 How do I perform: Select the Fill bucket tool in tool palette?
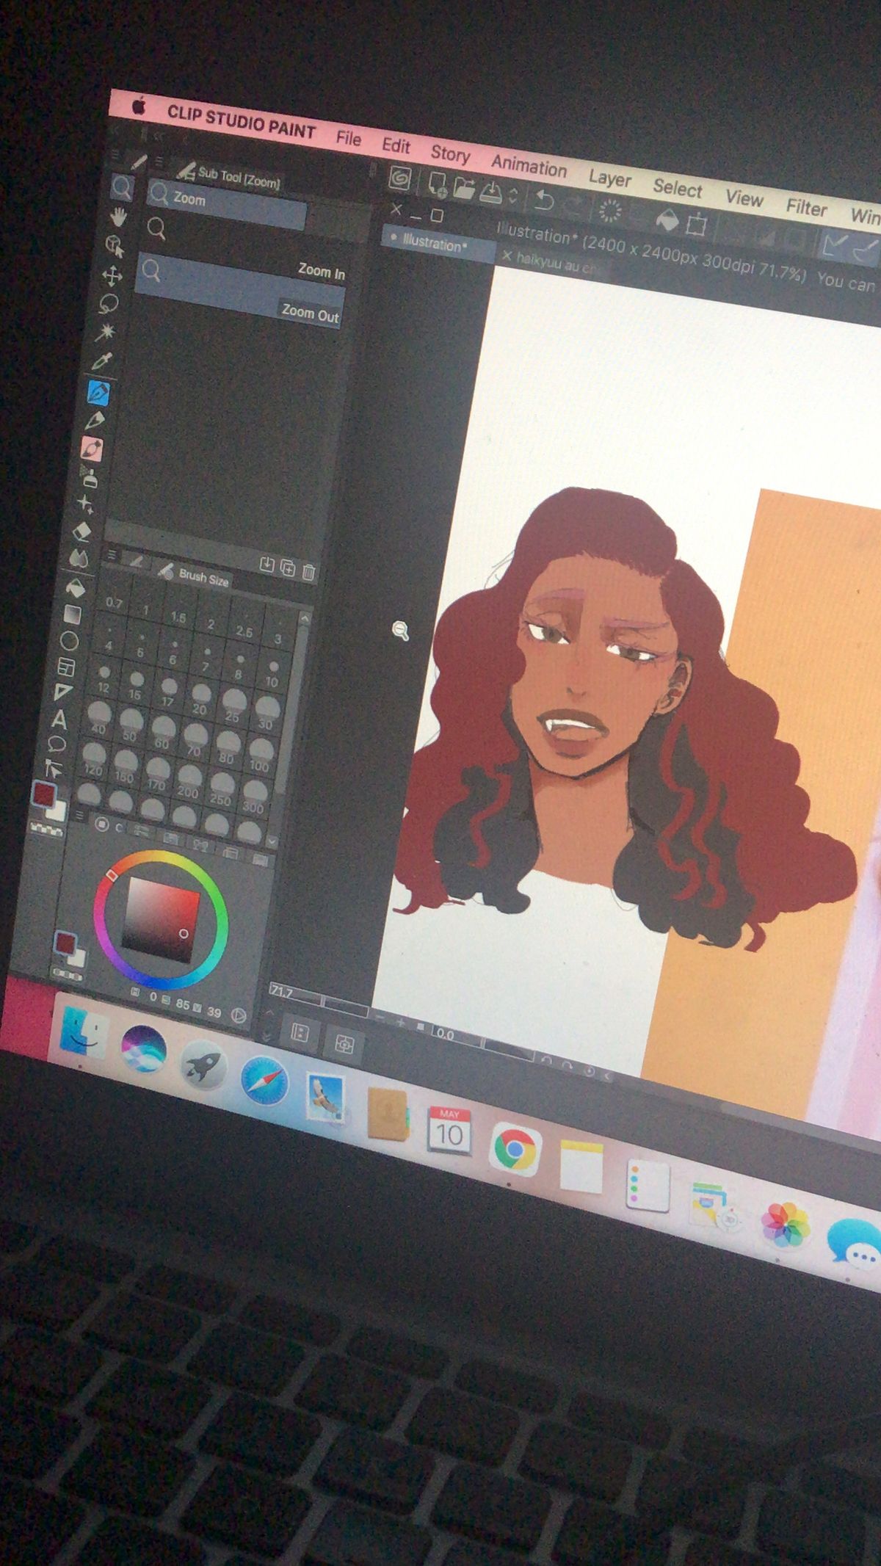coord(76,587)
